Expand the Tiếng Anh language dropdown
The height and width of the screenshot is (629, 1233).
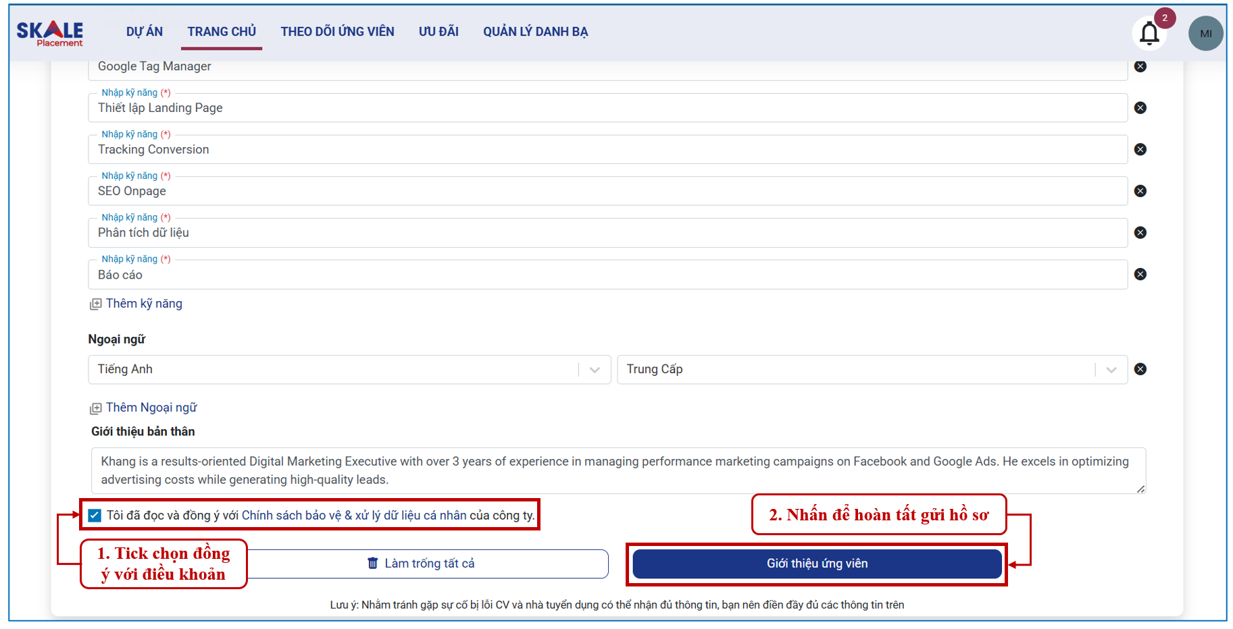(x=595, y=370)
